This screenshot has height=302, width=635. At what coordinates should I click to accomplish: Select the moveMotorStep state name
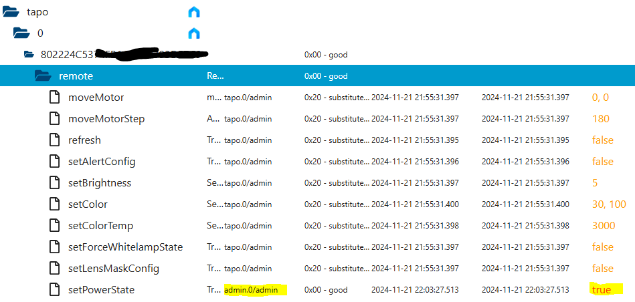[106, 119]
